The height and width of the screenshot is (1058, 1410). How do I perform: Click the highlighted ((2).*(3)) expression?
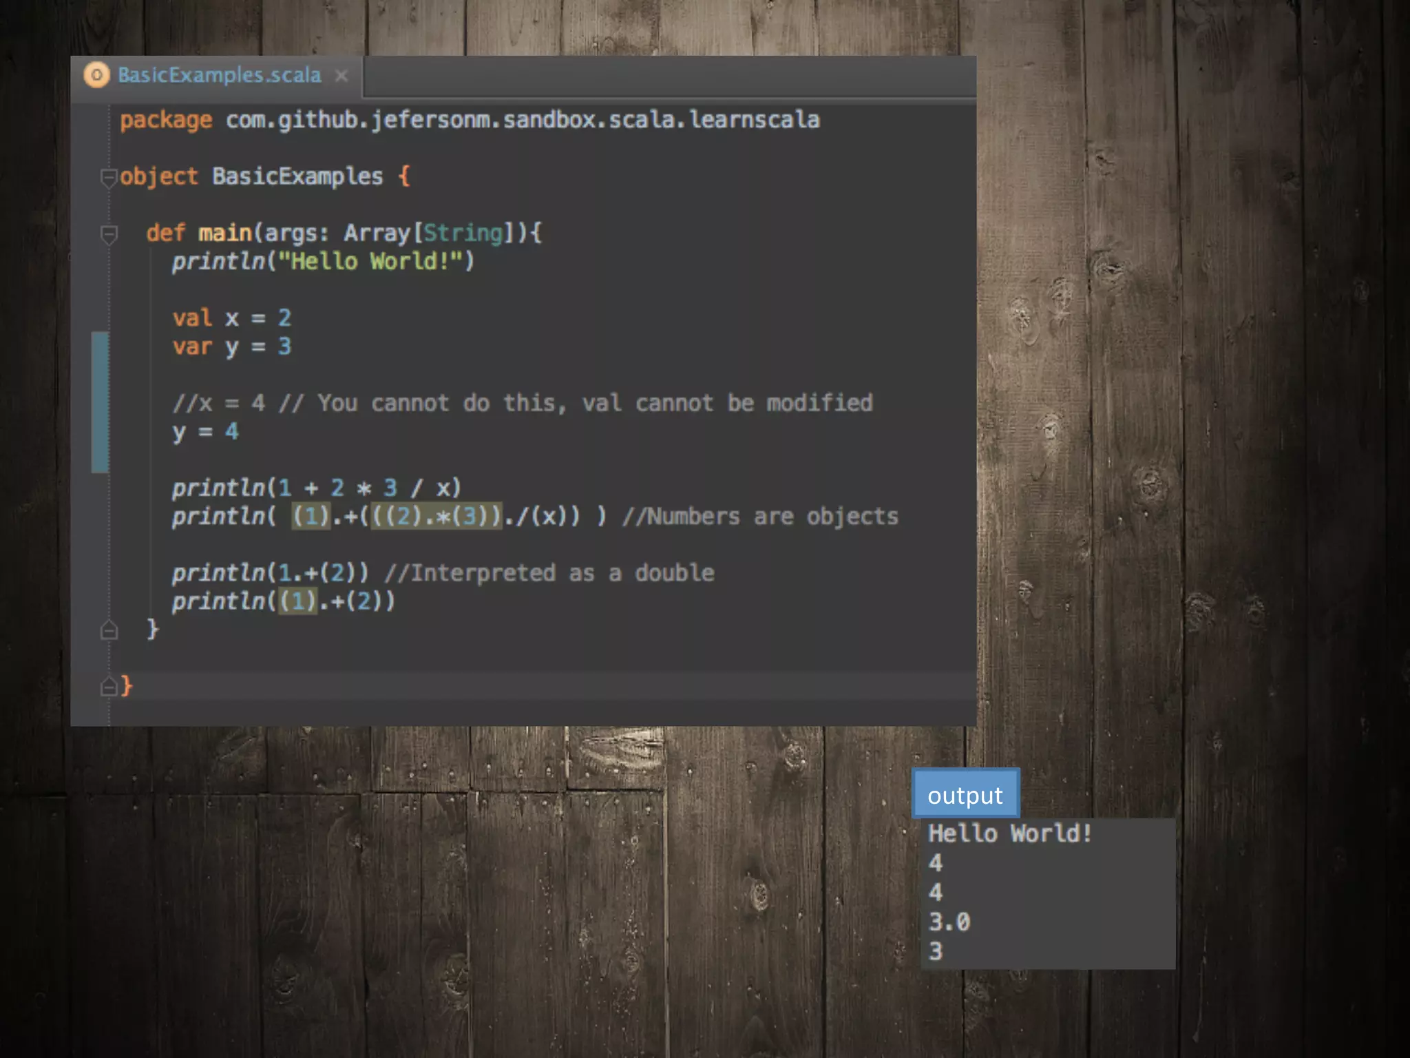(436, 516)
